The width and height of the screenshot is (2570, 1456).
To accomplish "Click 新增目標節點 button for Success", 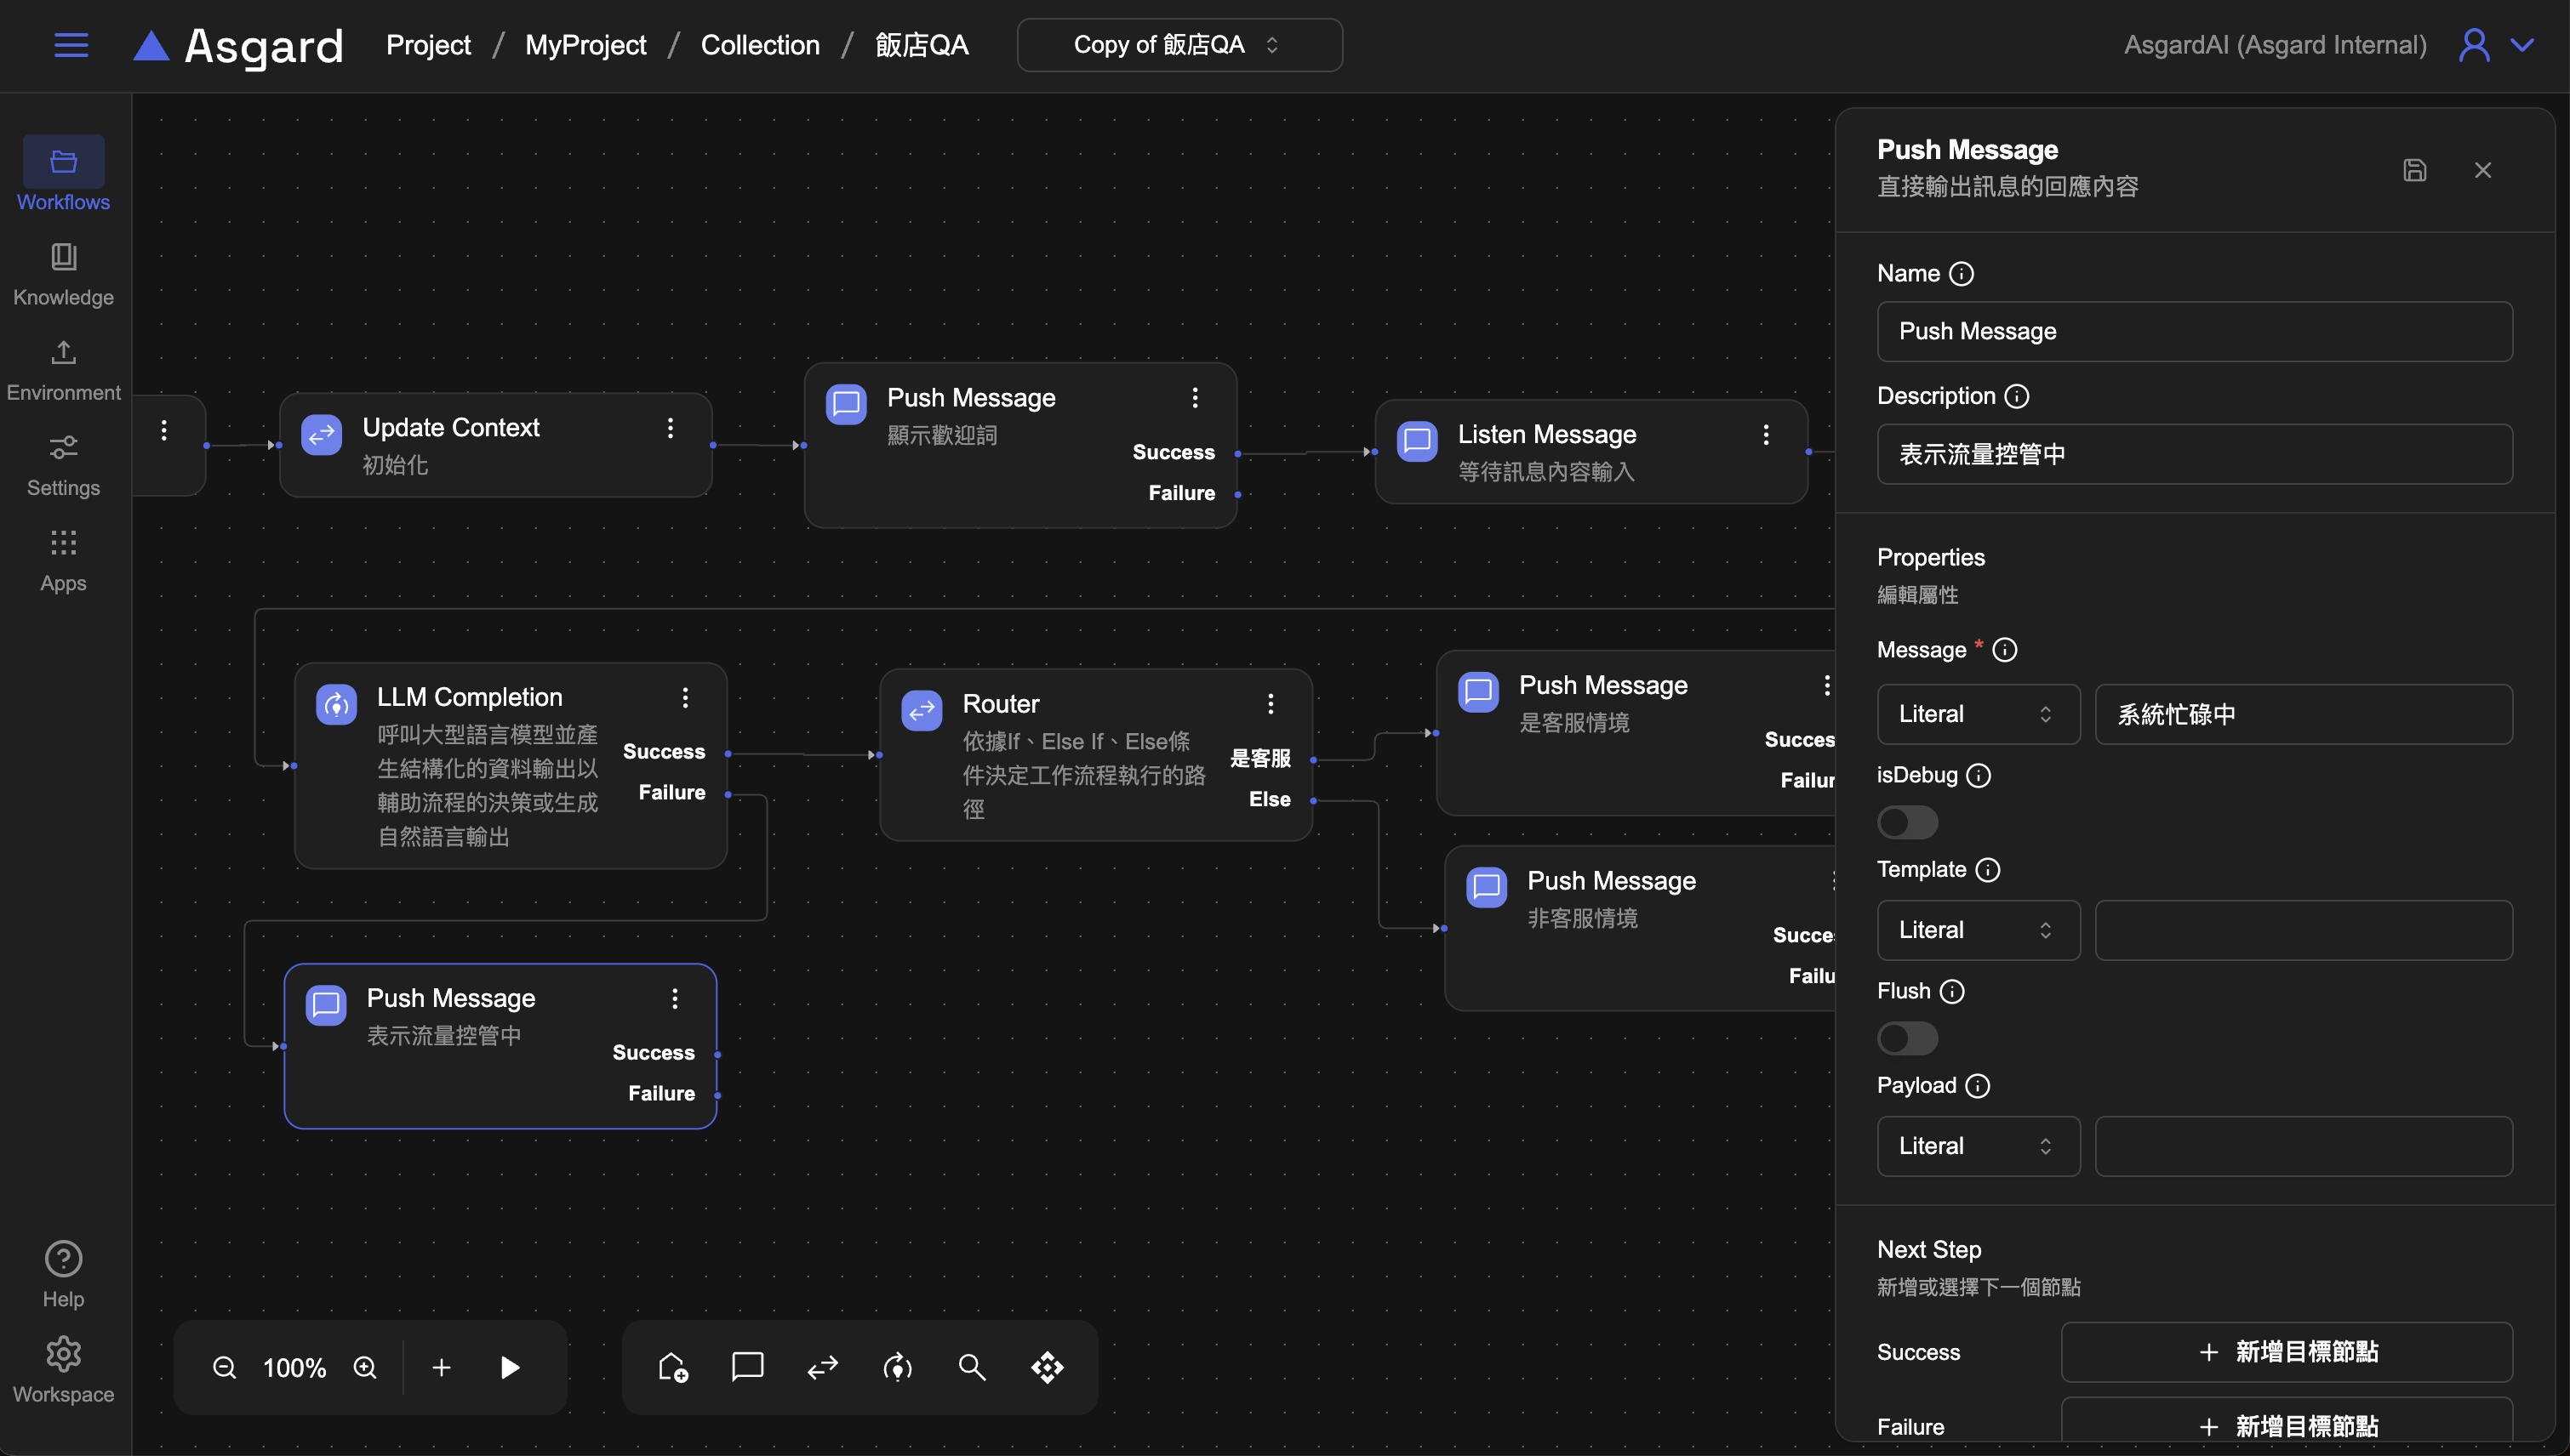I will pyautogui.click(x=2286, y=1352).
